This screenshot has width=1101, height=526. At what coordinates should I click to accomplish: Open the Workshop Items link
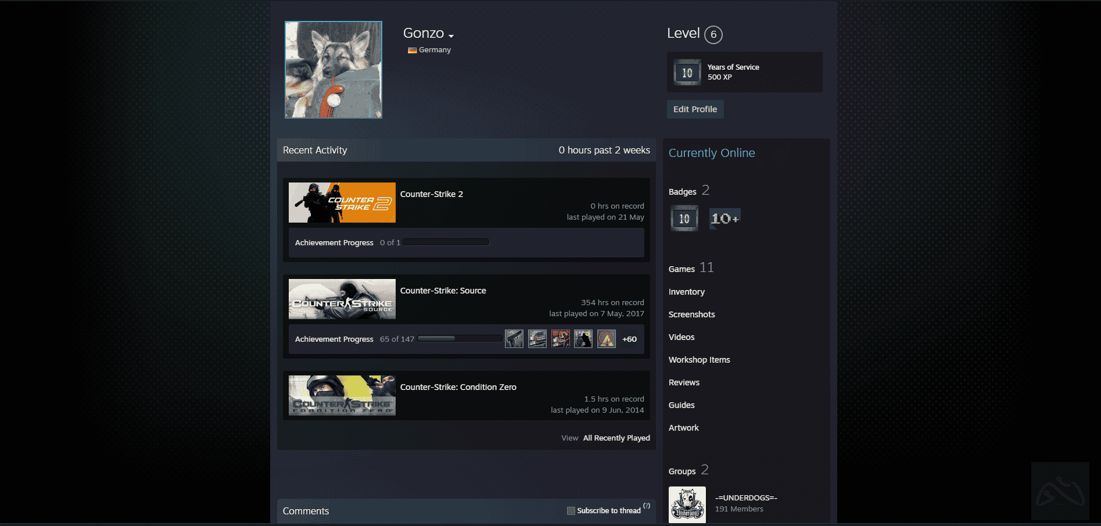[700, 360]
